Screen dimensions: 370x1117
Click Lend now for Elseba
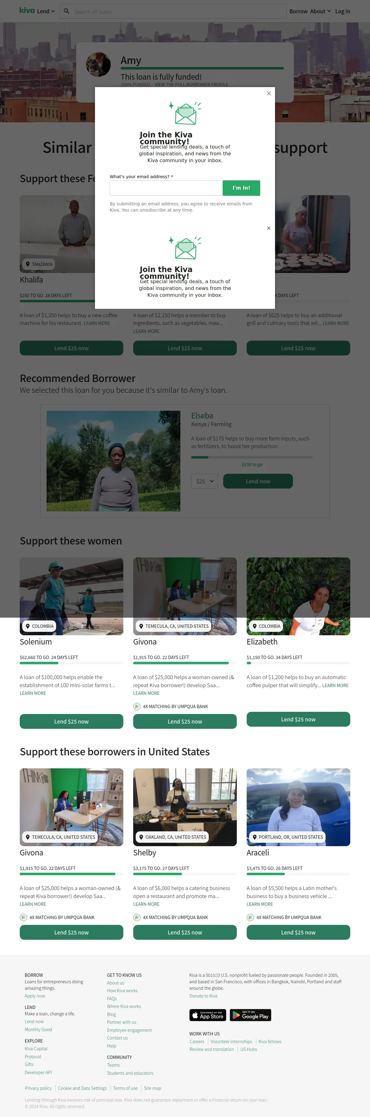[258, 481]
